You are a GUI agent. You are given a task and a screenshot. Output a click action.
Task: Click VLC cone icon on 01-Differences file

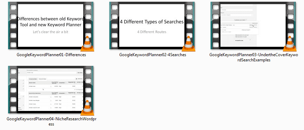pyautogui.click(x=87, y=44)
